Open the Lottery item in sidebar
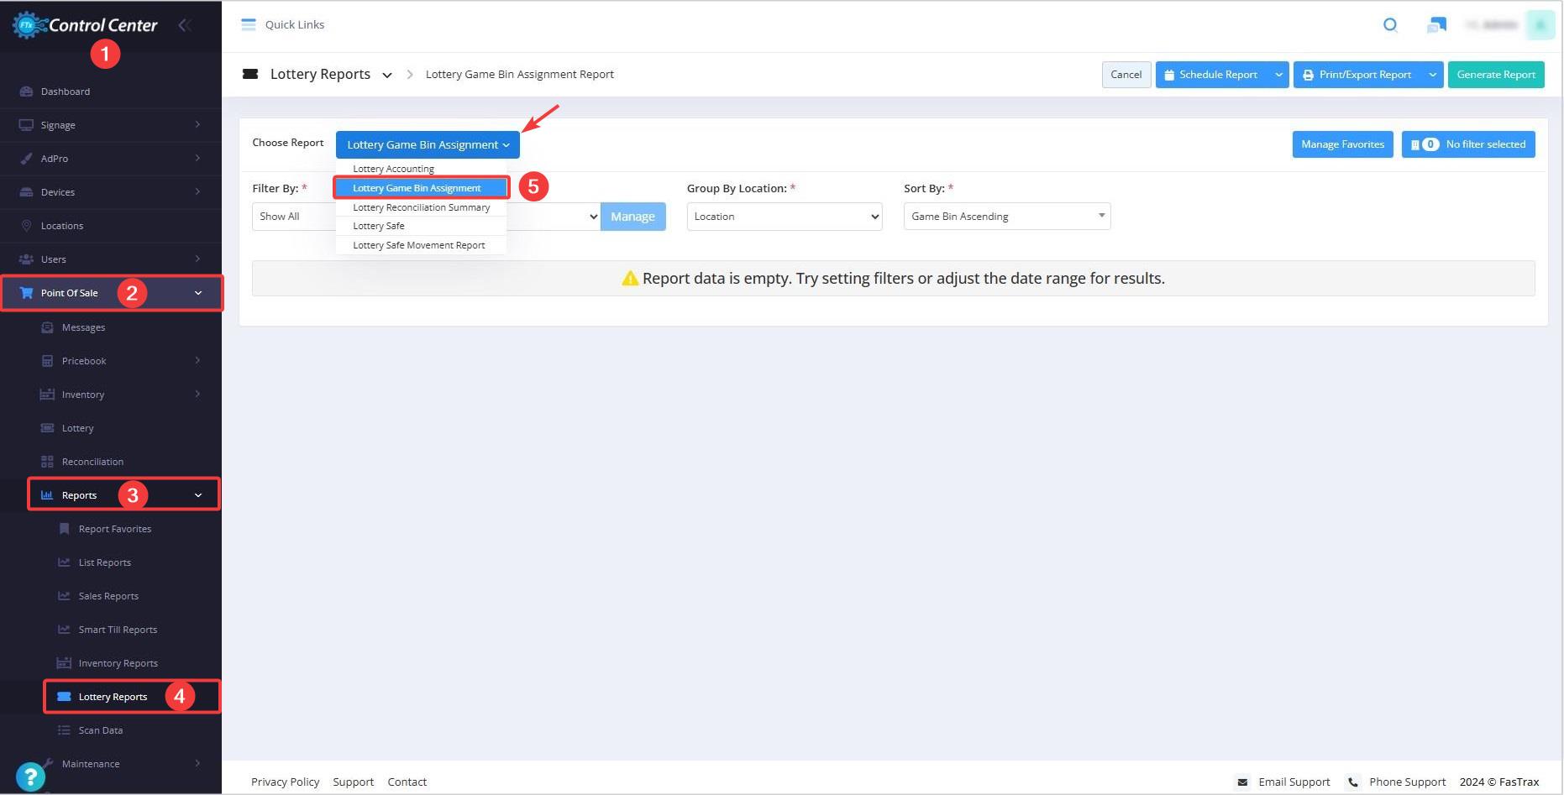 [x=77, y=428]
